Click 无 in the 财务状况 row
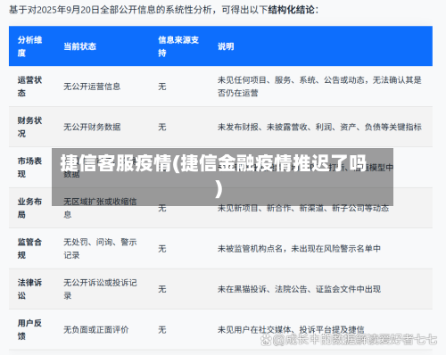446x355 pixels. 162,127
